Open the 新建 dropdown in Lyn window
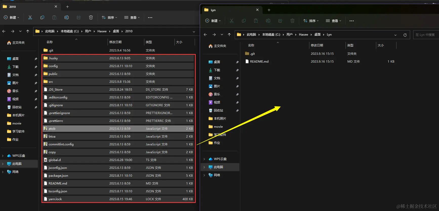439x211 pixels. point(213,21)
